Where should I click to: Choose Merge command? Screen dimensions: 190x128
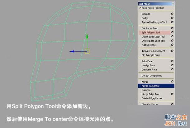(x=145, y=82)
